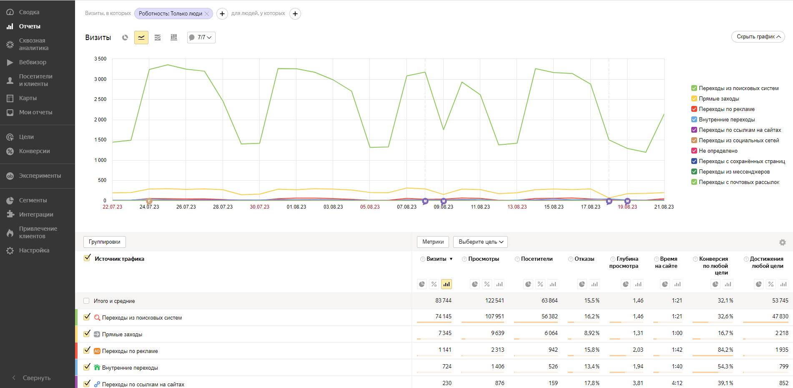This screenshot has width=793, height=388.
Task: Toggle legend Переходы из социальных сетей
Action: (x=694, y=140)
